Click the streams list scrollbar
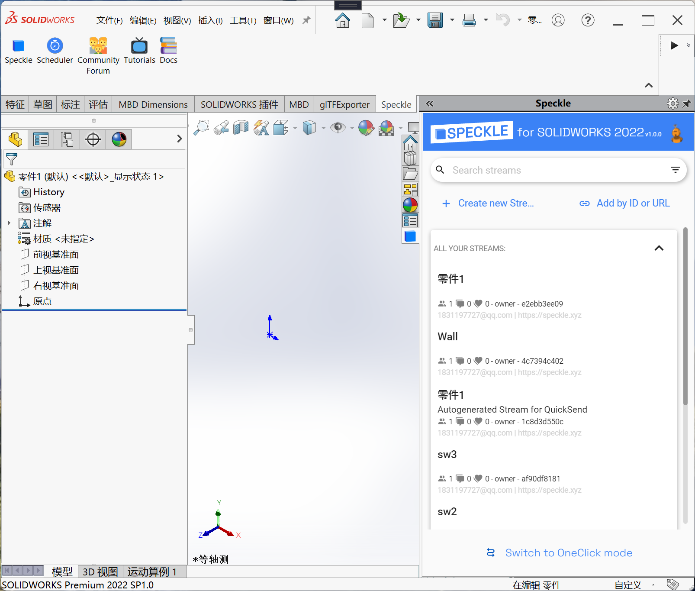The image size is (695, 591). click(x=685, y=316)
